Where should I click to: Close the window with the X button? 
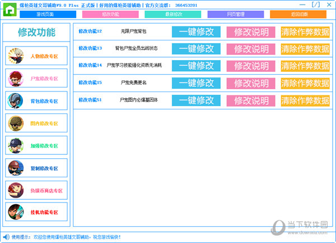tap(329, 4)
